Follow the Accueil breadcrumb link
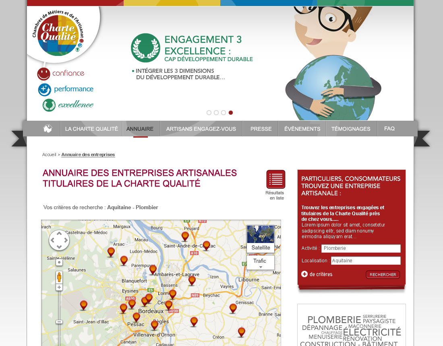This screenshot has height=346, width=443. (x=49, y=154)
